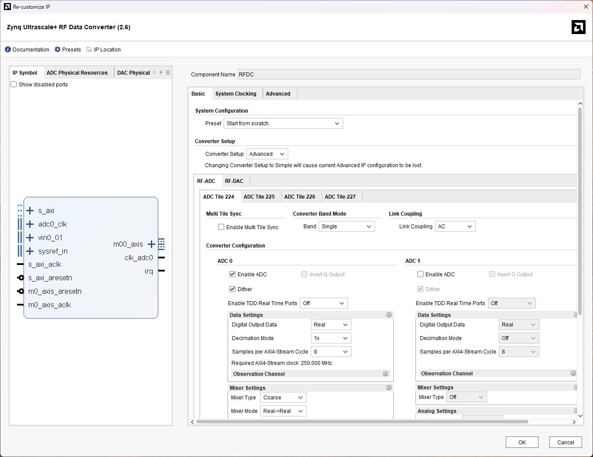This screenshot has height=457, width=593.
Task: Select the Basic tab
Action: coord(198,94)
